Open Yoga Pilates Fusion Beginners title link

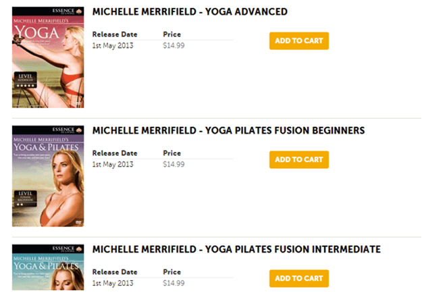[228, 130]
